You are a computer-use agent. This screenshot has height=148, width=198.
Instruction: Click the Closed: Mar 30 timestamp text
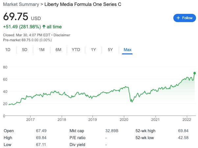pos(27,35)
